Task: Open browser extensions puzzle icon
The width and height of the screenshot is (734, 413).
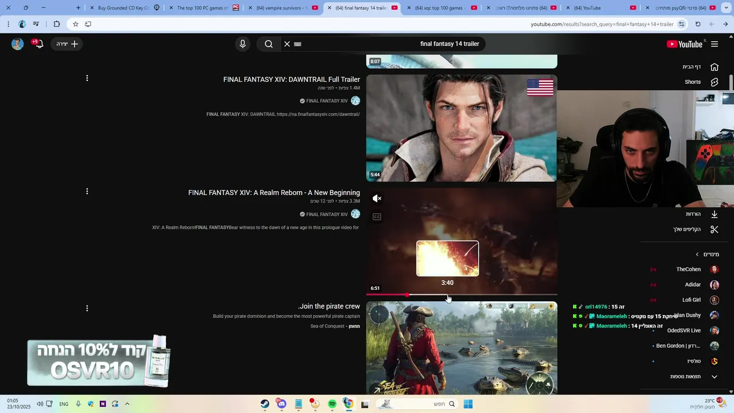Action: tap(56, 24)
